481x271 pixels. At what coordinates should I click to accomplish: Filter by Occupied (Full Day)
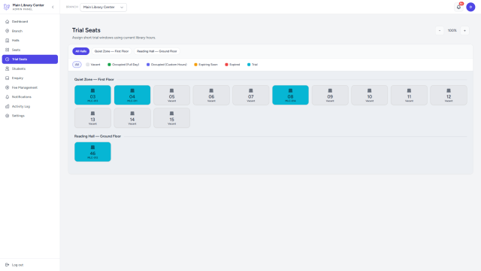(123, 65)
